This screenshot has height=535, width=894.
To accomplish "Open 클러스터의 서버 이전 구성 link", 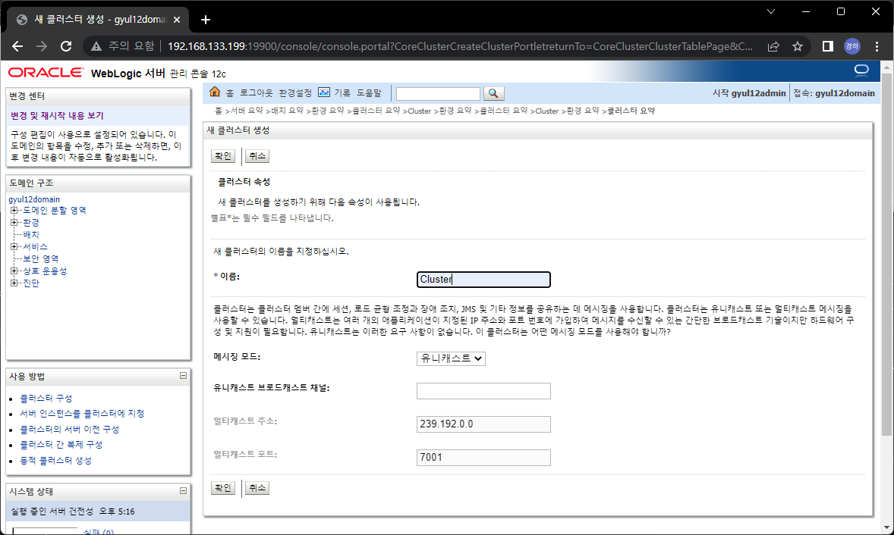I will 70,429.
